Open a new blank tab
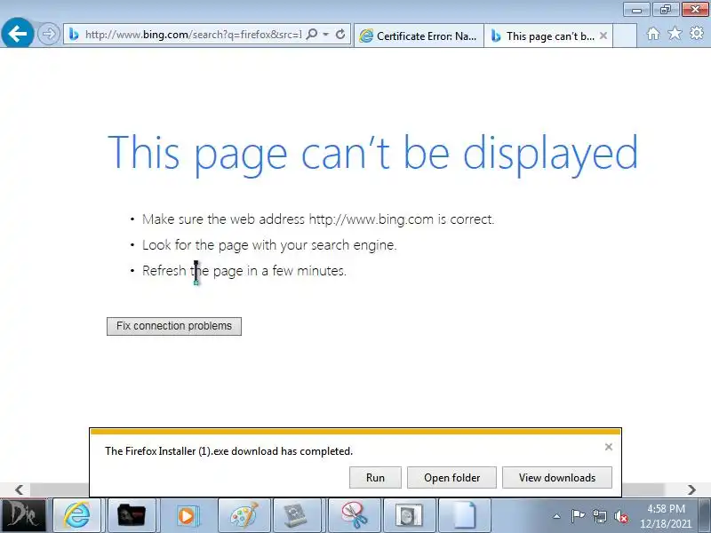This screenshot has height=533, width=711. tap(625, 36)
